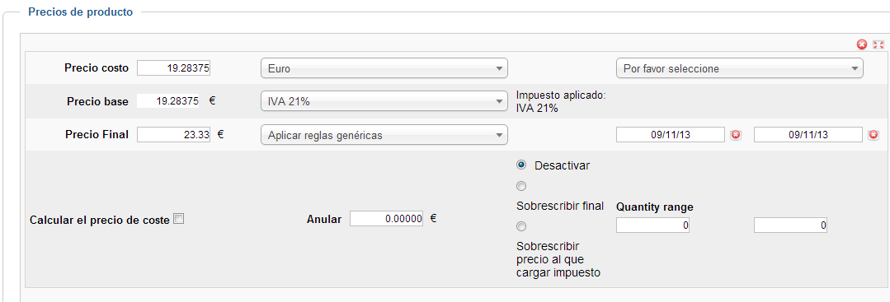Open the Euro currency dropdown
Viewport: 890px width, 302px height.
point(384,68)
